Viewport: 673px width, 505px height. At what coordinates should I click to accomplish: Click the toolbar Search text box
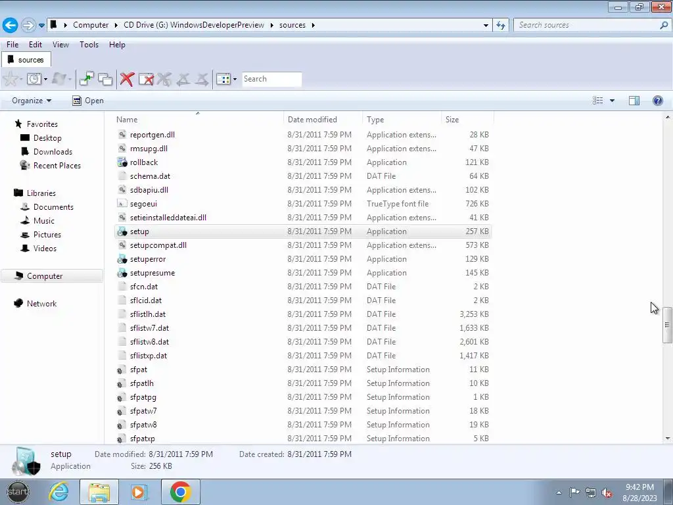(271, 79)
